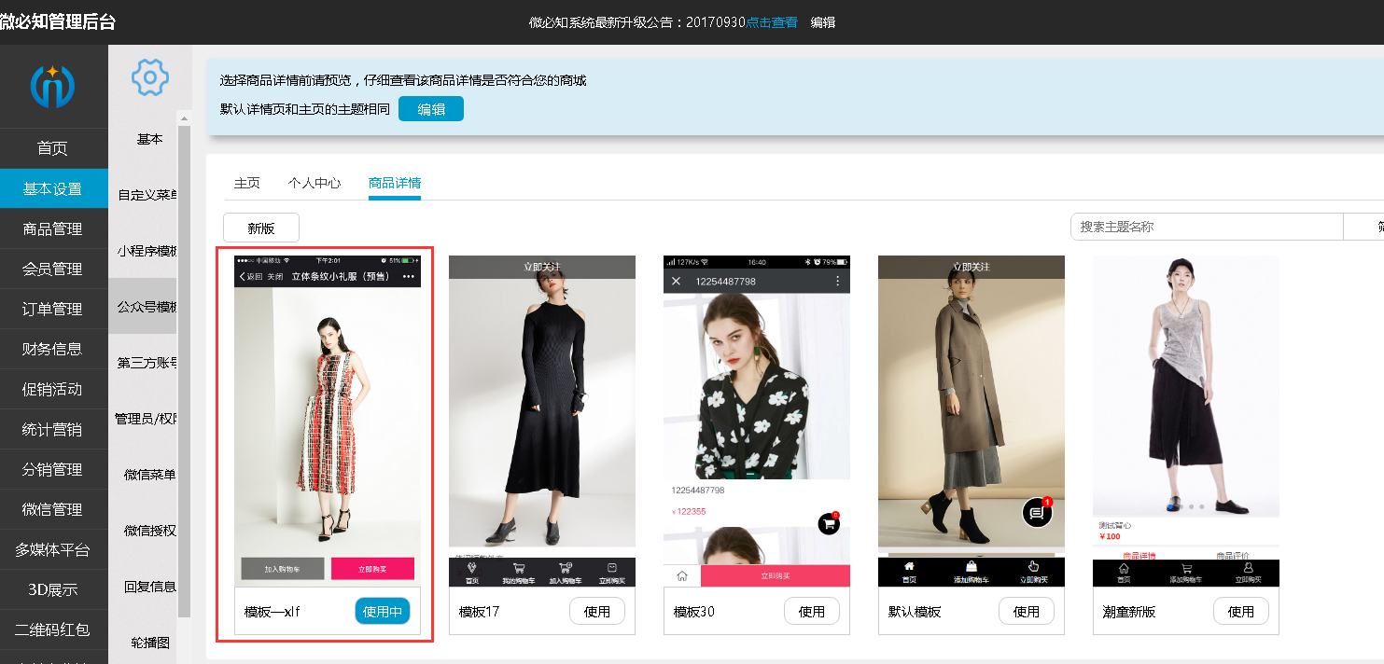Viewport: 1384px width, 664px height.
Task: Click the black shopping cart floating icon
Action: 828,524
